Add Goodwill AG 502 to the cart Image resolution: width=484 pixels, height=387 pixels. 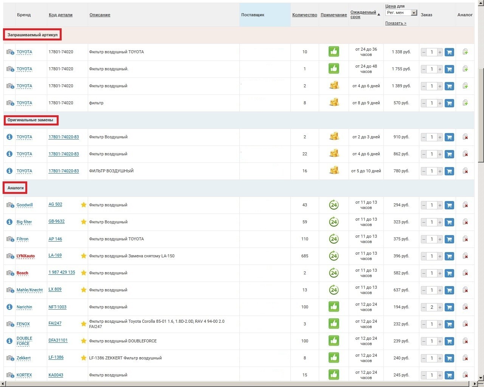[x=449, y=205]
